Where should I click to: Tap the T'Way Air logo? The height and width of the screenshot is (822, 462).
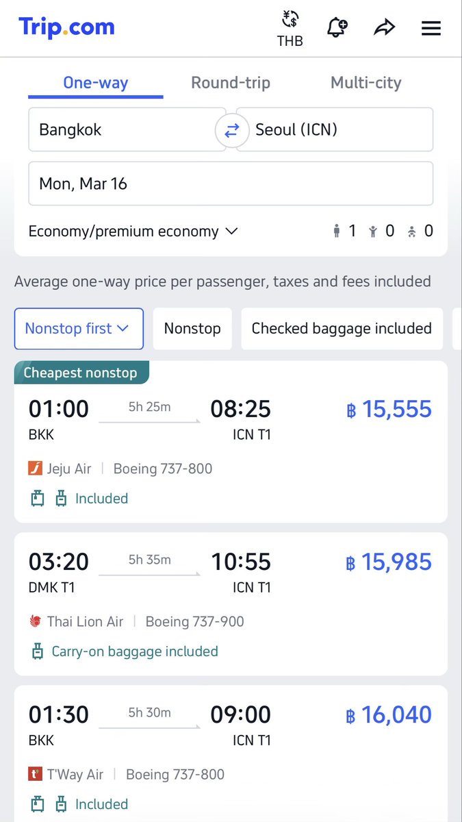point(36,775)
